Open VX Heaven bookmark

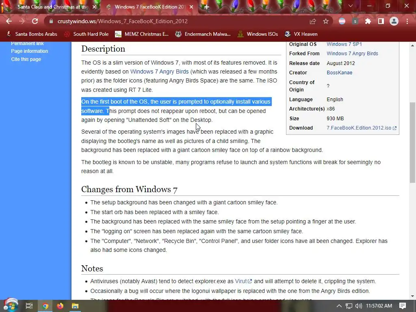point(301,34)
